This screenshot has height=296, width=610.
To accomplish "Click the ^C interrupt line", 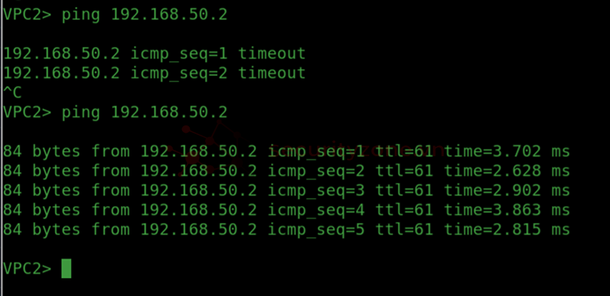I will point(13,93).
